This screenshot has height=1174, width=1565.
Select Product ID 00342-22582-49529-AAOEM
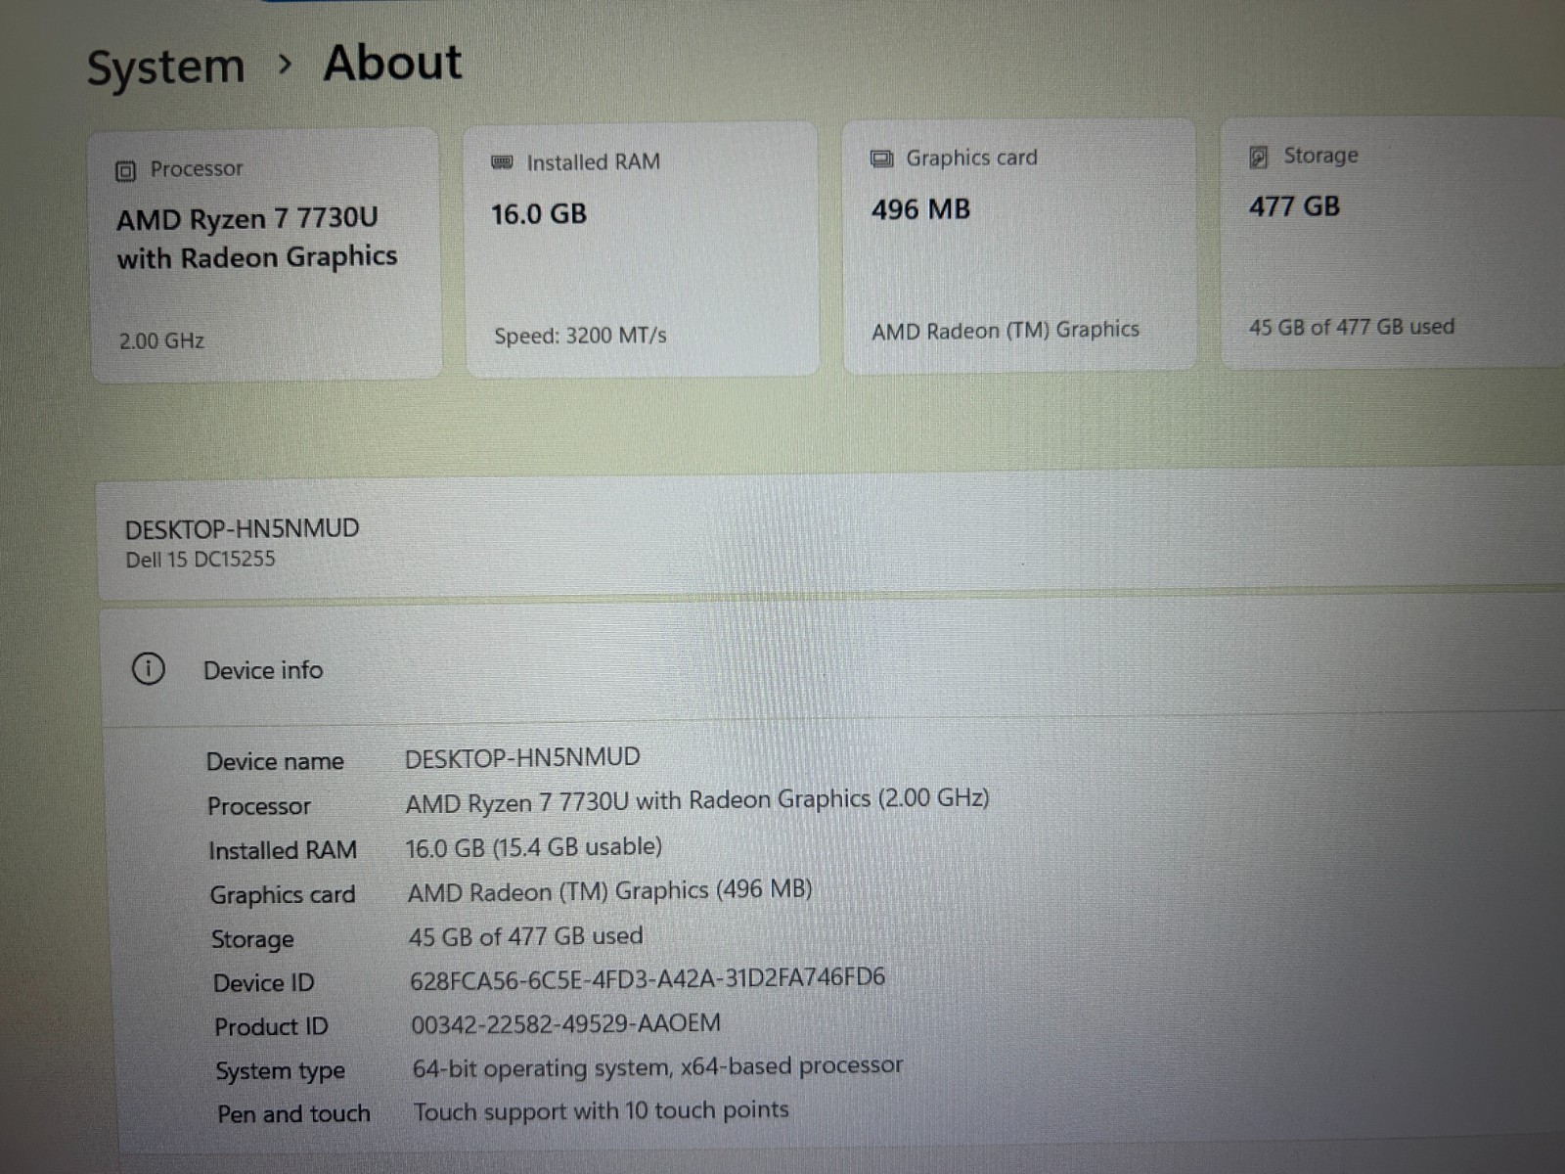[565, 1023]
